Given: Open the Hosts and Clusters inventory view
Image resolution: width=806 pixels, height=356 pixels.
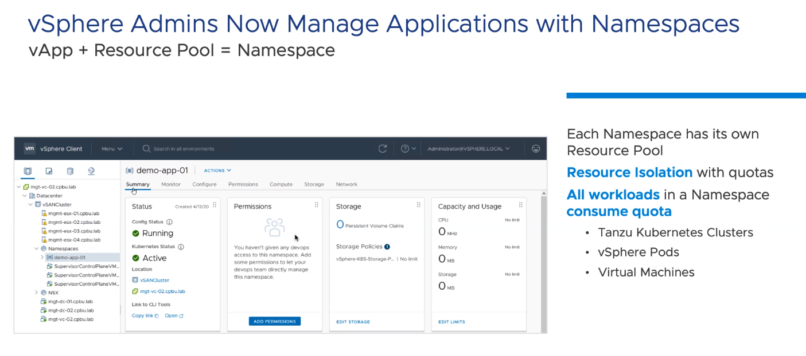Looking at the screenshot, I should coord(28,171).
